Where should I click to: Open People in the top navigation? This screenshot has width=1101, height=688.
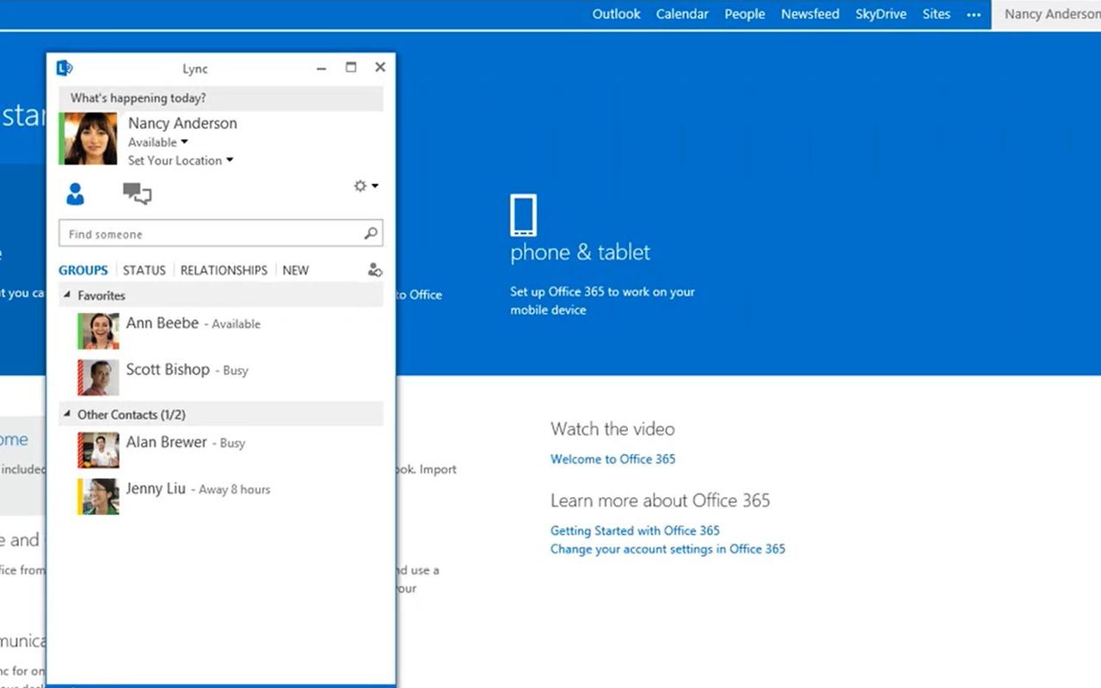tap(745, 14)
